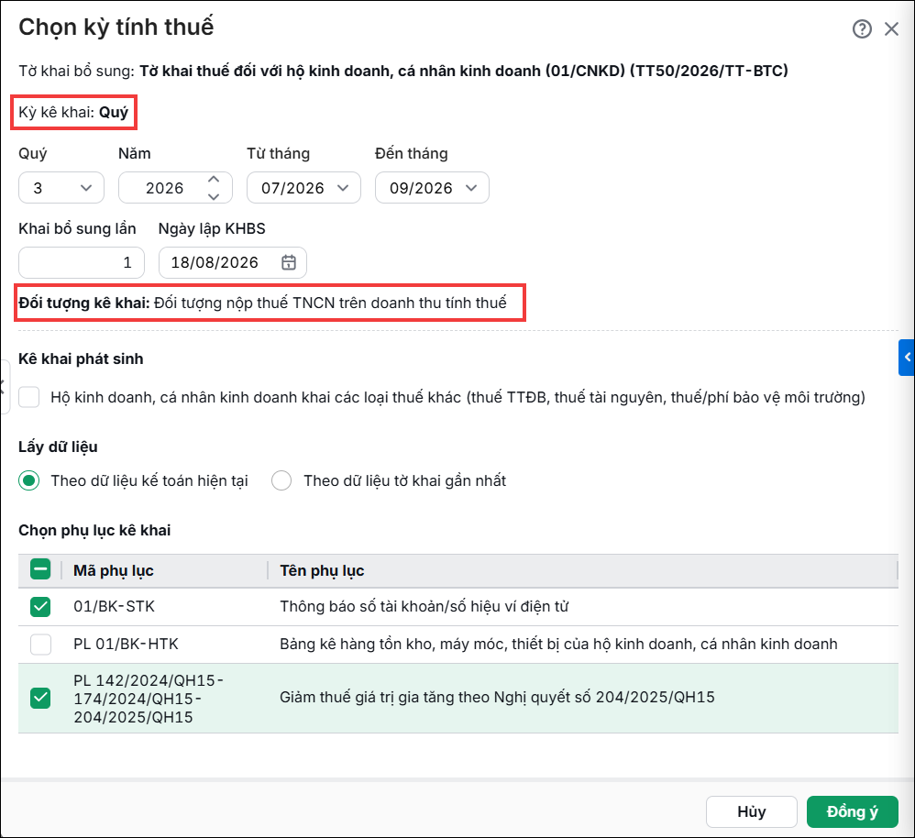Open the help question mark icon

862,28
